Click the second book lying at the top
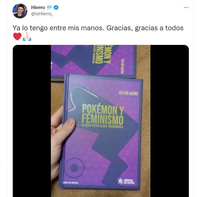 (93, 60)
